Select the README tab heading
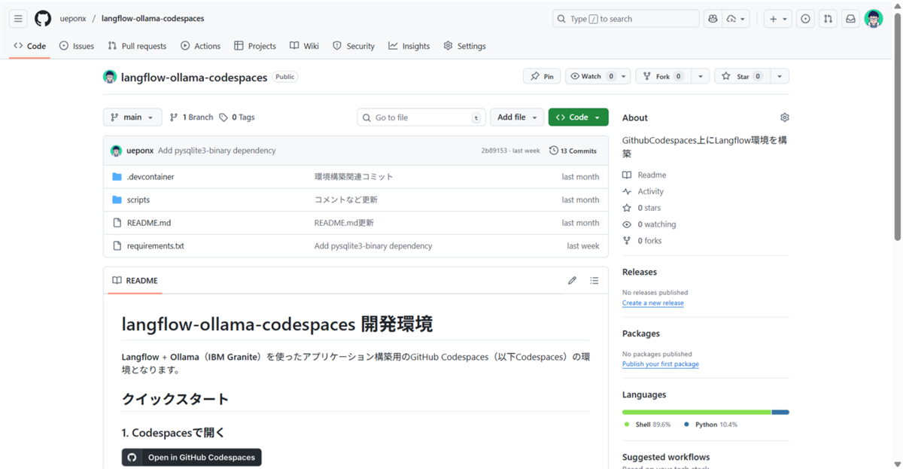 point(135,281)
